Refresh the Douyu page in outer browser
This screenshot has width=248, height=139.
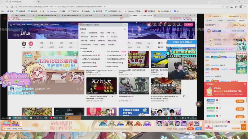[x=7, y=7]
